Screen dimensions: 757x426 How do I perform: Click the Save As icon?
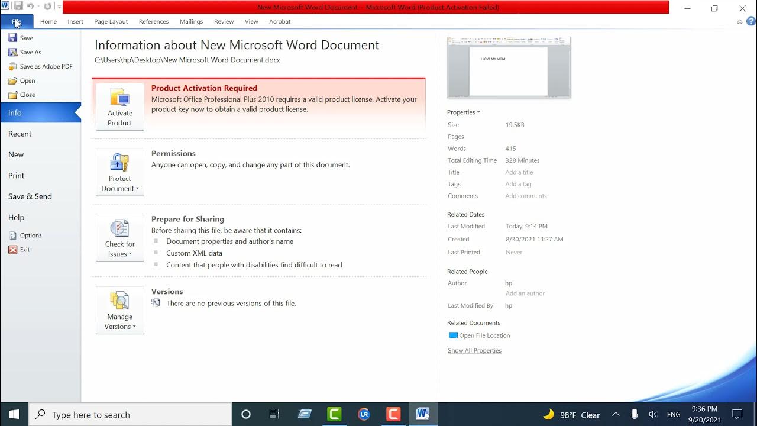point(12,52)
